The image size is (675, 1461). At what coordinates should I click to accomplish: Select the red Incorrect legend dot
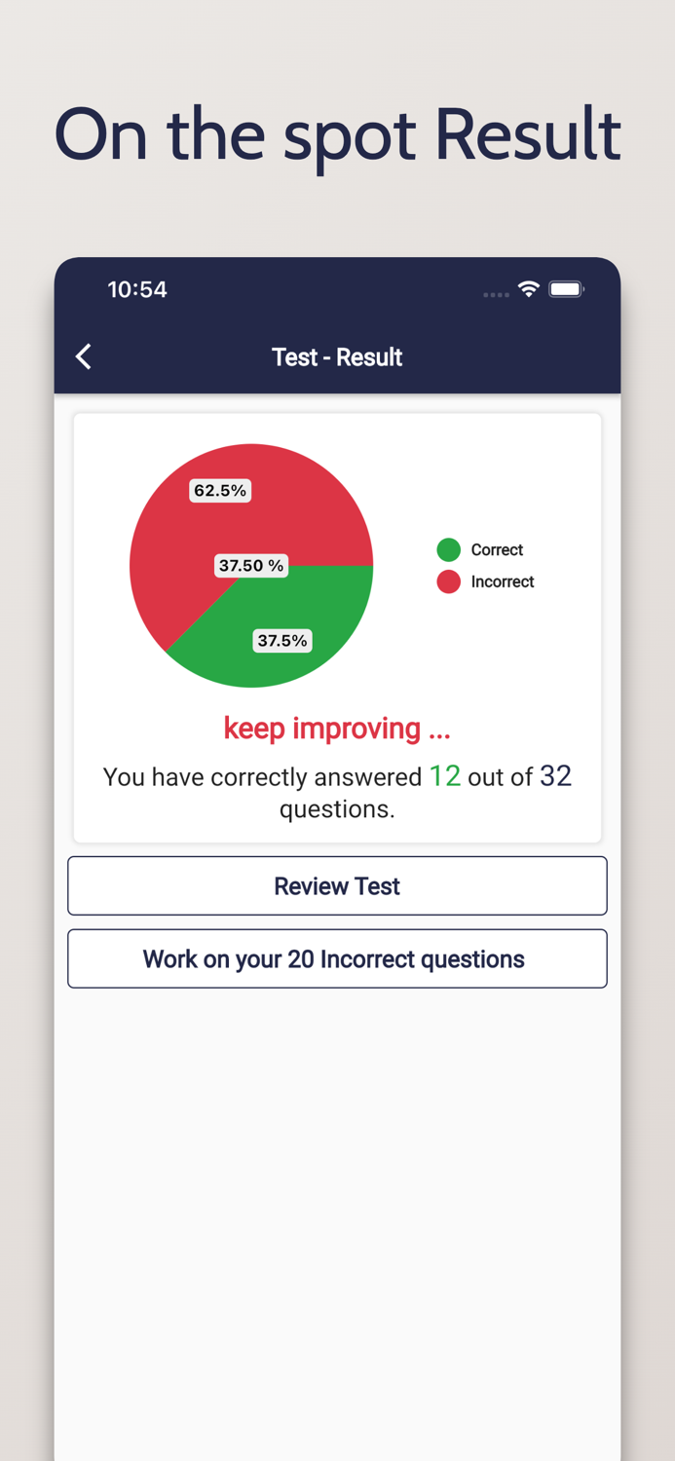click(448, 581)
